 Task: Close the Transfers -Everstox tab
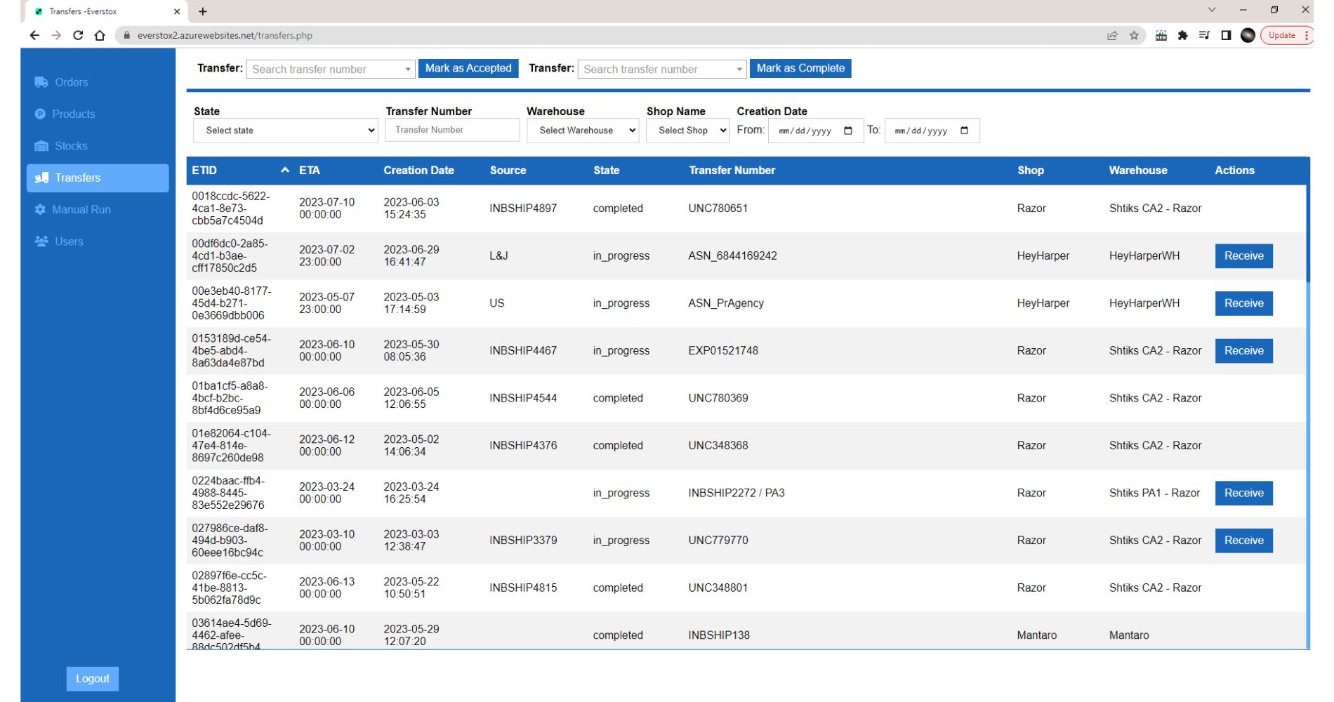coord(177,11)
